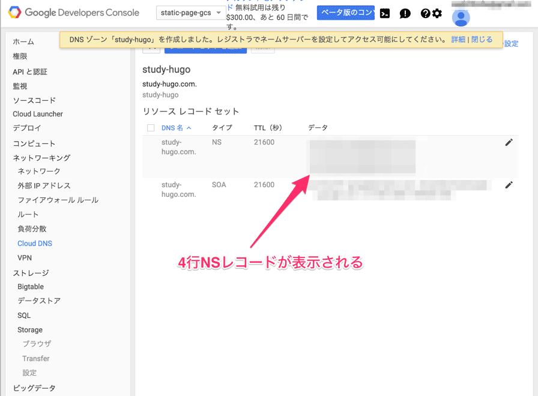Edit the SOA record with pencil icon

coord(509,185)
